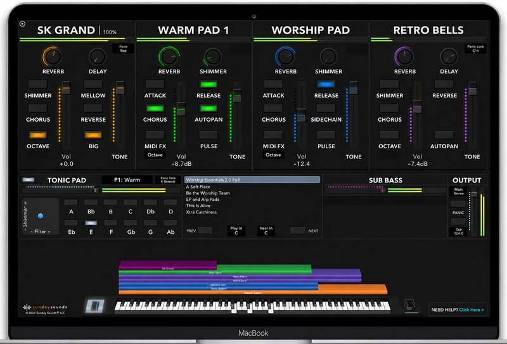
Task: Open the Hear In C key selector
Action: (x=266, y=230)
